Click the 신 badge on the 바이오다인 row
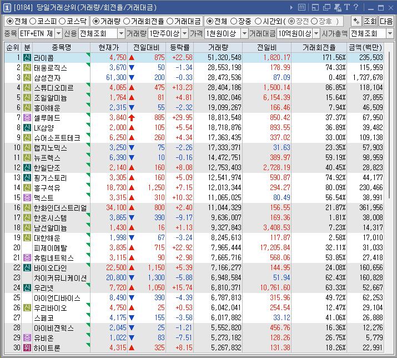The height and width of the screenshot is (358, 397). (x=27, y=268)
